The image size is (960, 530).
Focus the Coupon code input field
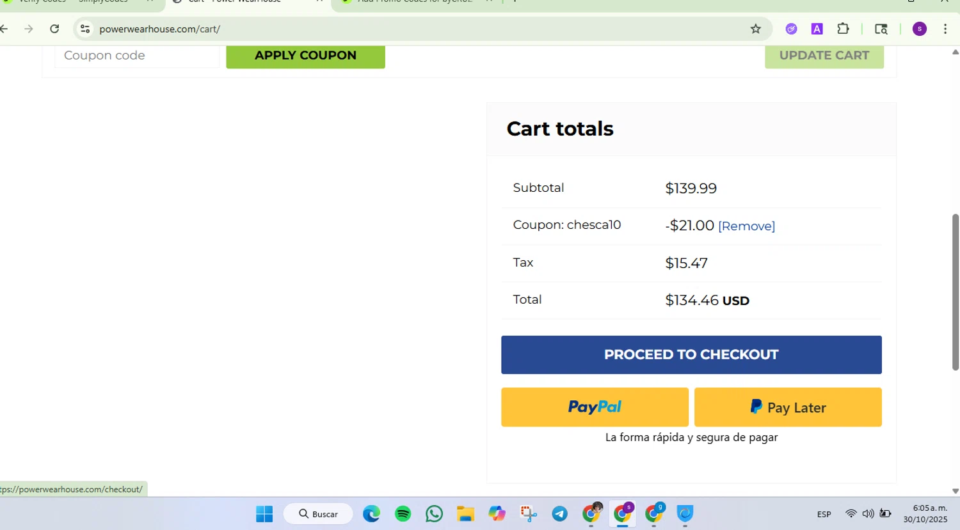click(x=137, y=56)
